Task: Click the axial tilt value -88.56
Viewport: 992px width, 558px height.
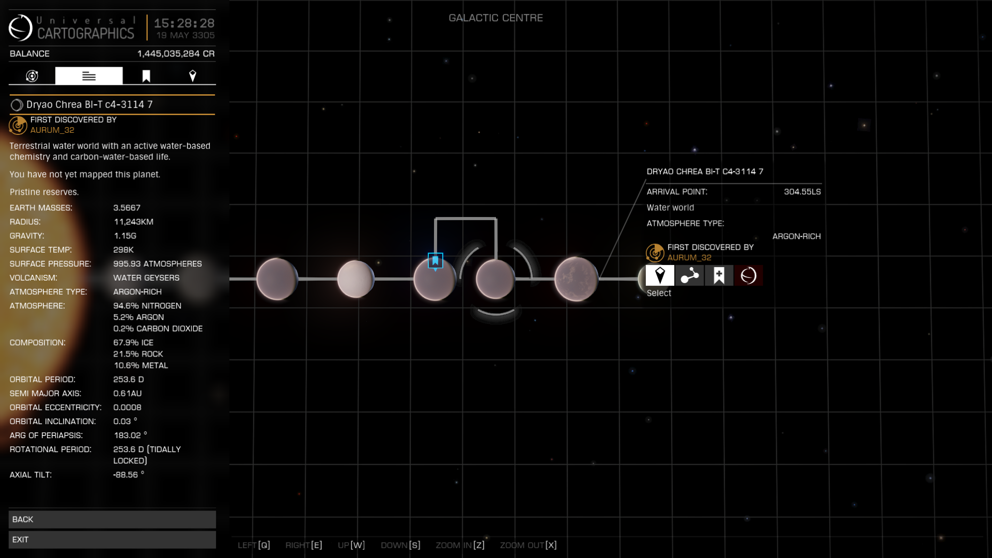Action: click(129, 474)
